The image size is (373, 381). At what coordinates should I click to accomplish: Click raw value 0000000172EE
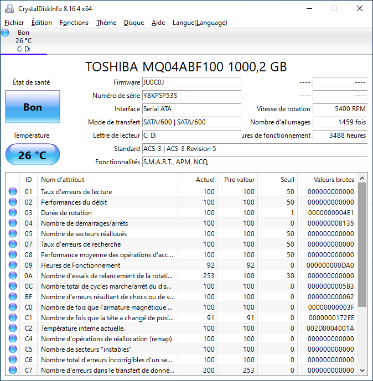point(331,318)
